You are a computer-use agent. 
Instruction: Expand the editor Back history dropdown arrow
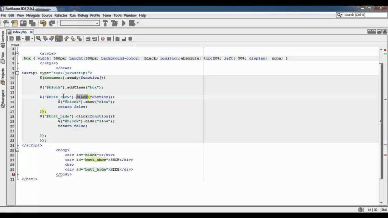[23, 39]
